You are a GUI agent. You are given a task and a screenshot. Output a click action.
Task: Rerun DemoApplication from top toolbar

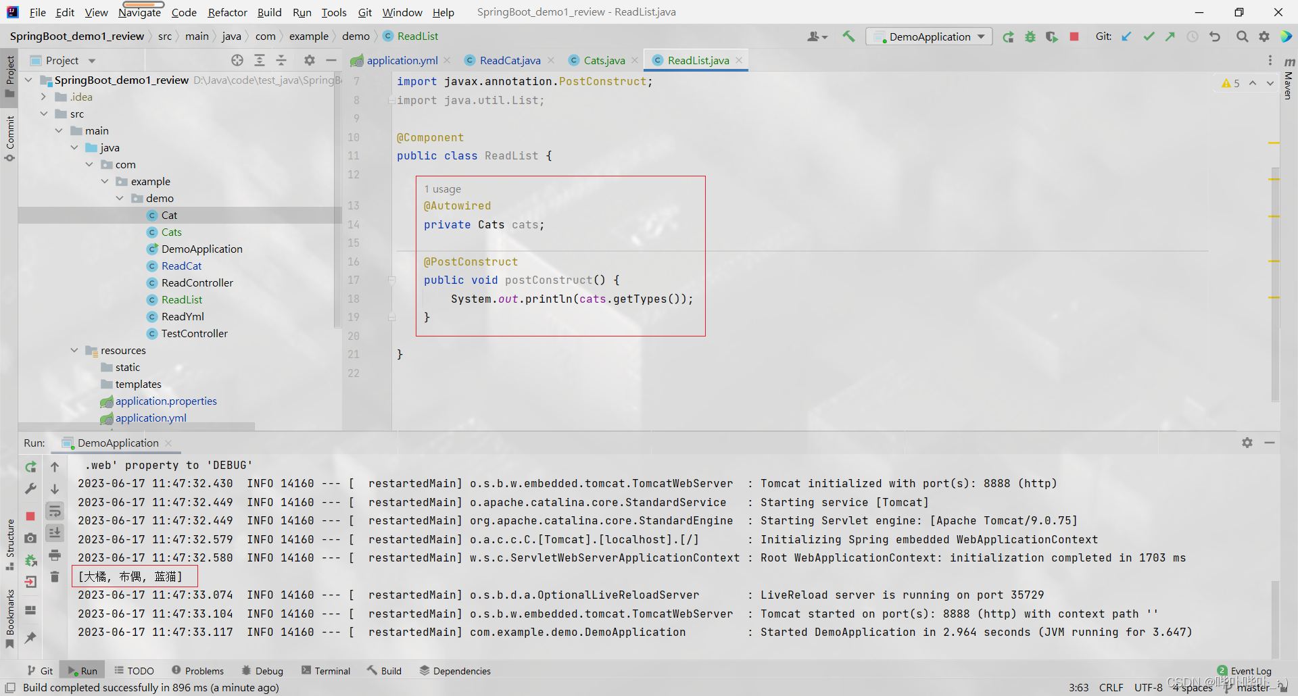point(1008,36)
